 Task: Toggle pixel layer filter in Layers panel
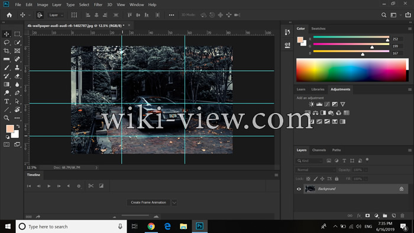click(329, 160)
